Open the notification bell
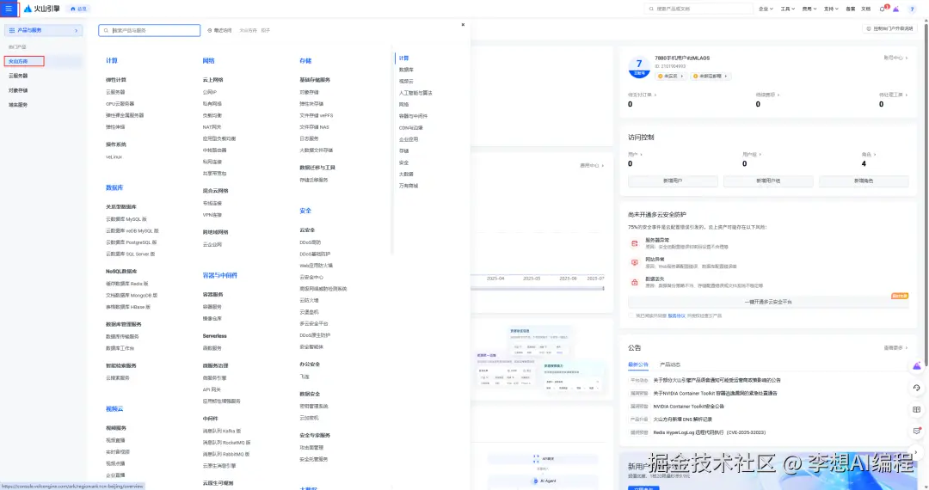Screen dimensions: 929x490 [x=883, y=9]
